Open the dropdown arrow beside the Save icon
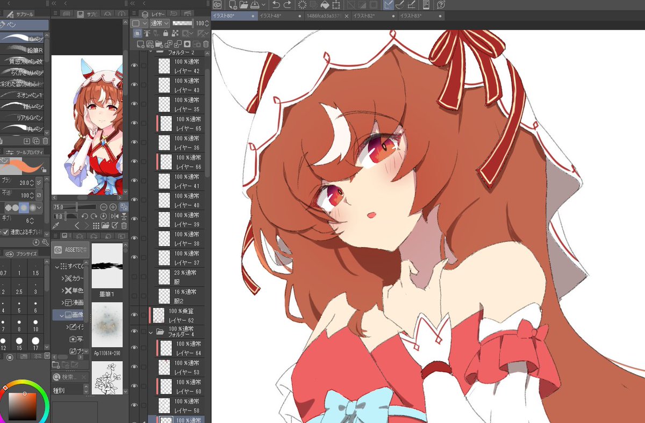The height and width of the screenshot is (423, 645). click(263, 5)
